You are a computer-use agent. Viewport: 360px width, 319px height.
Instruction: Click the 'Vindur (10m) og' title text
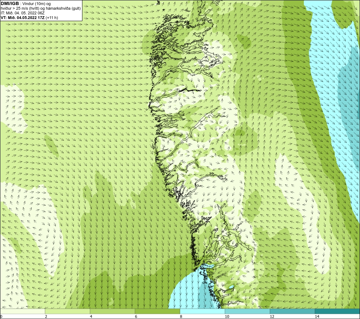[37, 4]
